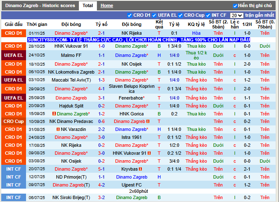Image resolution: width=279 pixels, height=202 pixels.
Task: Open the 3-2 score versus NK Siroki Brijeg
Action: coord(101,197)
